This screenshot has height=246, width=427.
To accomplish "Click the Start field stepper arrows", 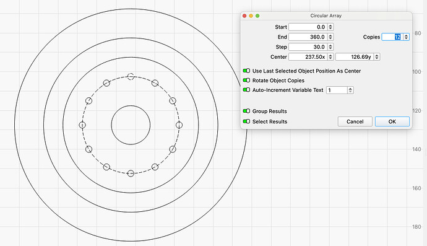I will (330, 27).
